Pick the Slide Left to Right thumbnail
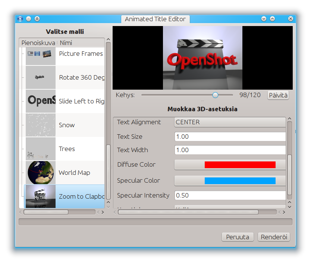Viewport: 311px width, 263px height. point(41,101)
